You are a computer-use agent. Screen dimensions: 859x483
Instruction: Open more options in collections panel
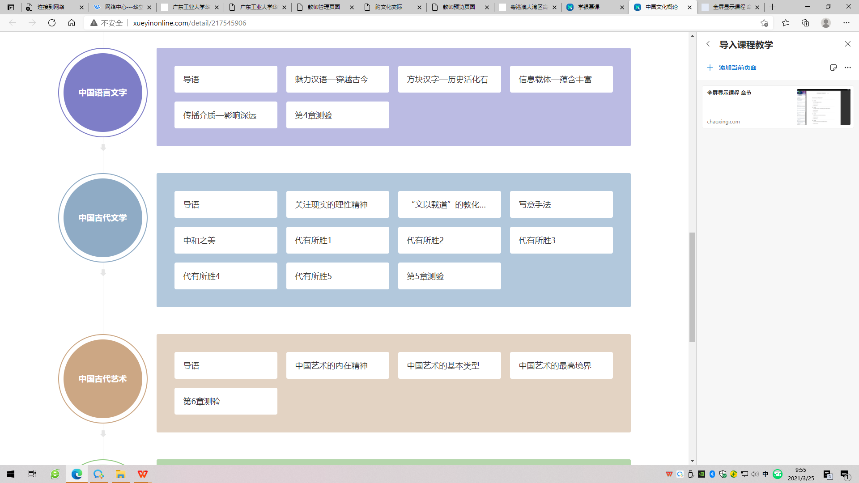point(848,68)
